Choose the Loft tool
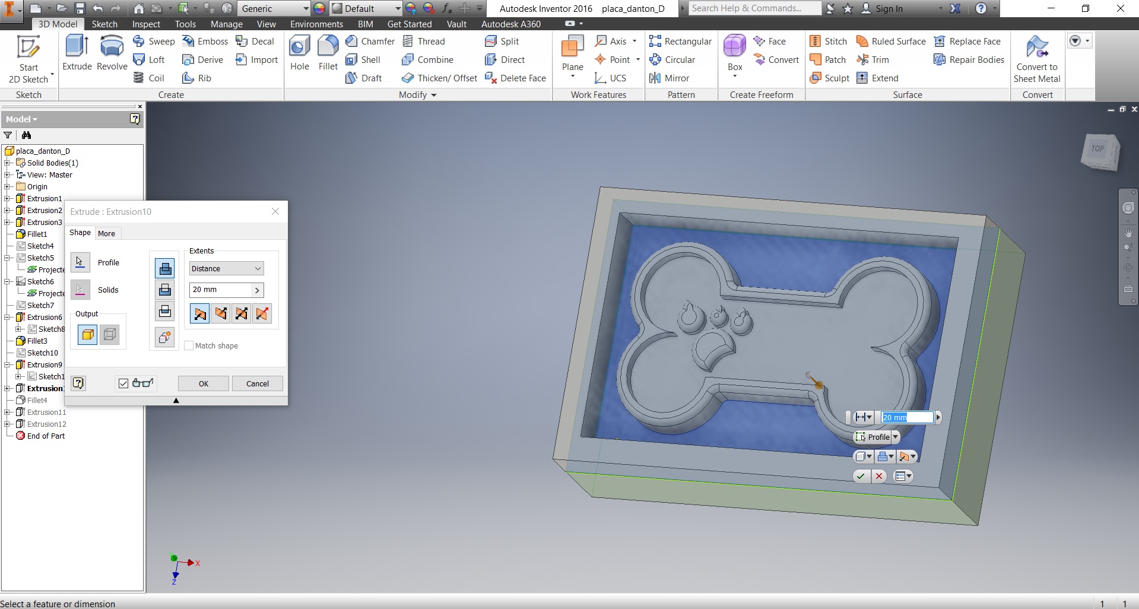 coord(149,59)
